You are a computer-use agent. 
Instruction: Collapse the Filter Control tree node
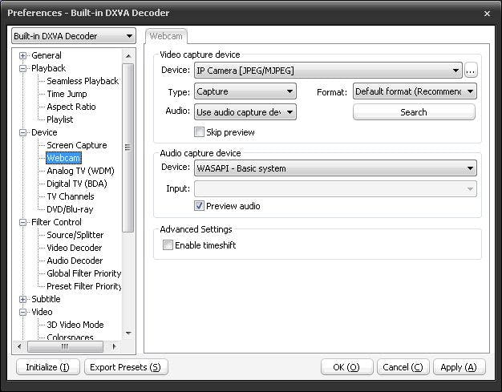pos(22,222)
